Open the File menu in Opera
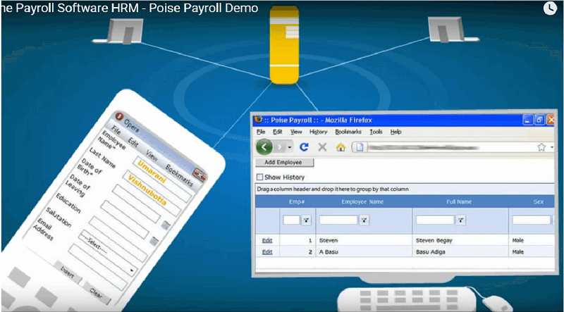 (x=116, y=130)
